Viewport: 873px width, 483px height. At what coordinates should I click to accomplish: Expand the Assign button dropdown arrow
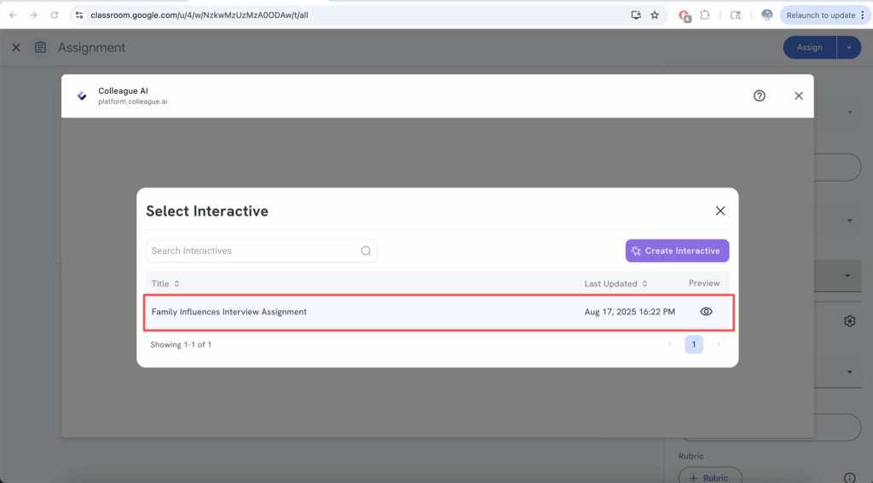(849, 48)
